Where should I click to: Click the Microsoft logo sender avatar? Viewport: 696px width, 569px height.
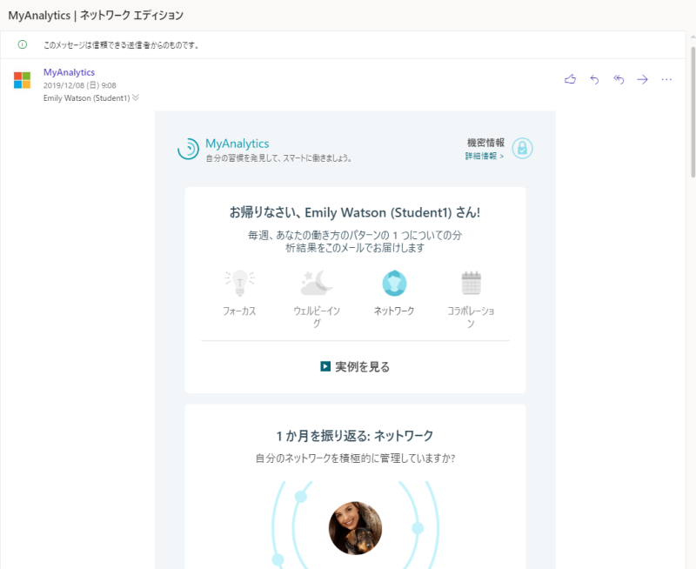(x=23, y=80)
